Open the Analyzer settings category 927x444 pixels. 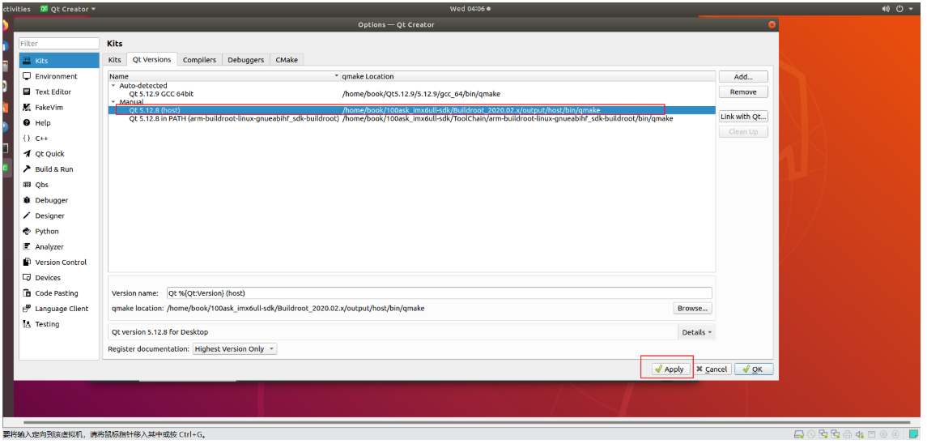[x=59, y=246]
